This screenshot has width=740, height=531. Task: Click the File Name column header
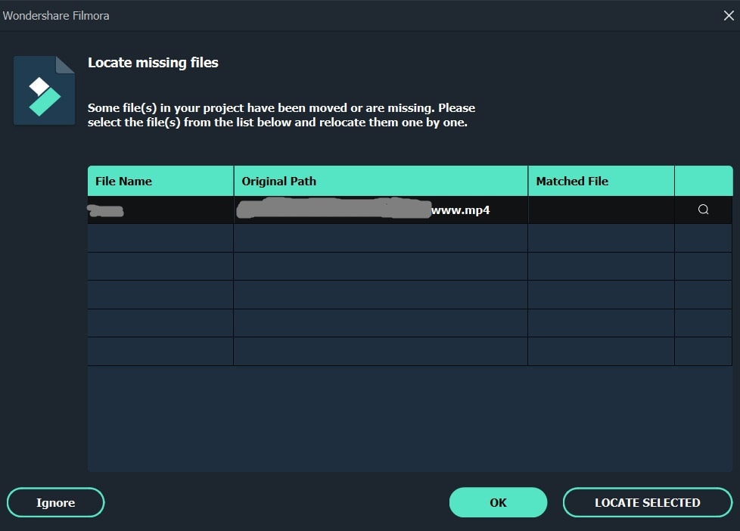pyautogui.click(x=160, y=182)
